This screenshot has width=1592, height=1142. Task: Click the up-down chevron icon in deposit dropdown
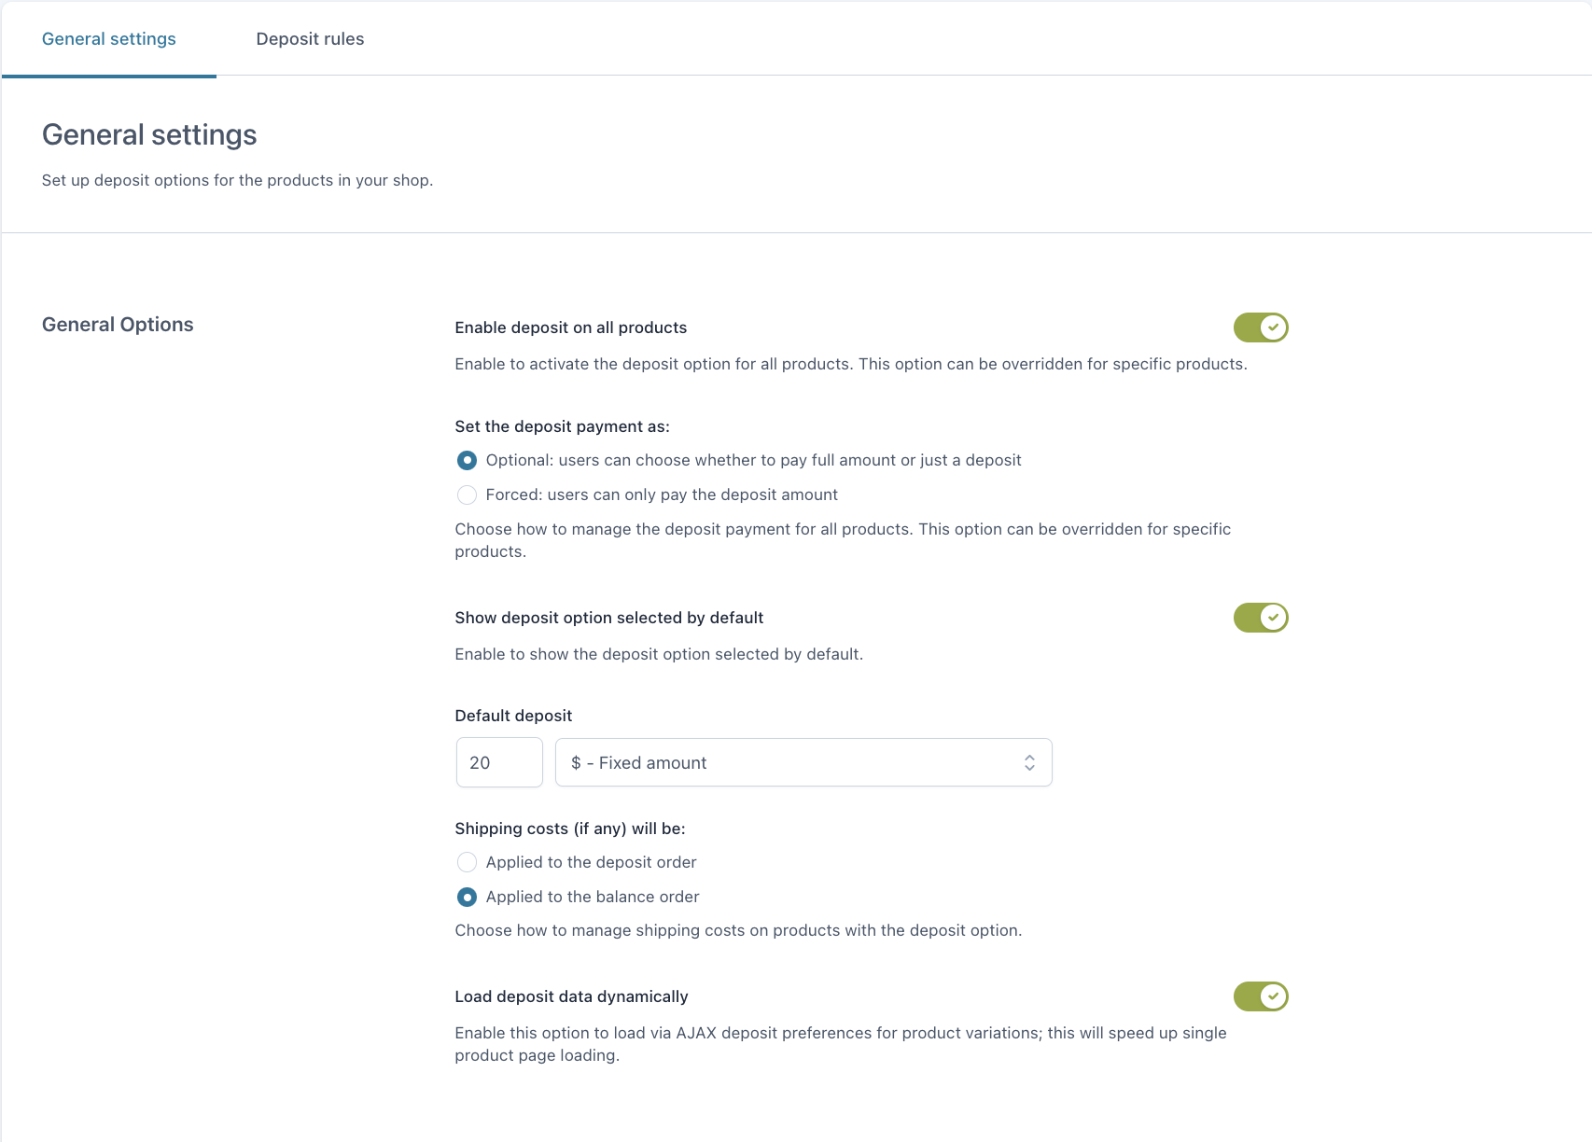(1029, 763)
